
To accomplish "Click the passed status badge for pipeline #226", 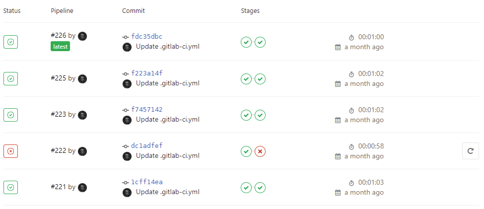I will [10, 42].
